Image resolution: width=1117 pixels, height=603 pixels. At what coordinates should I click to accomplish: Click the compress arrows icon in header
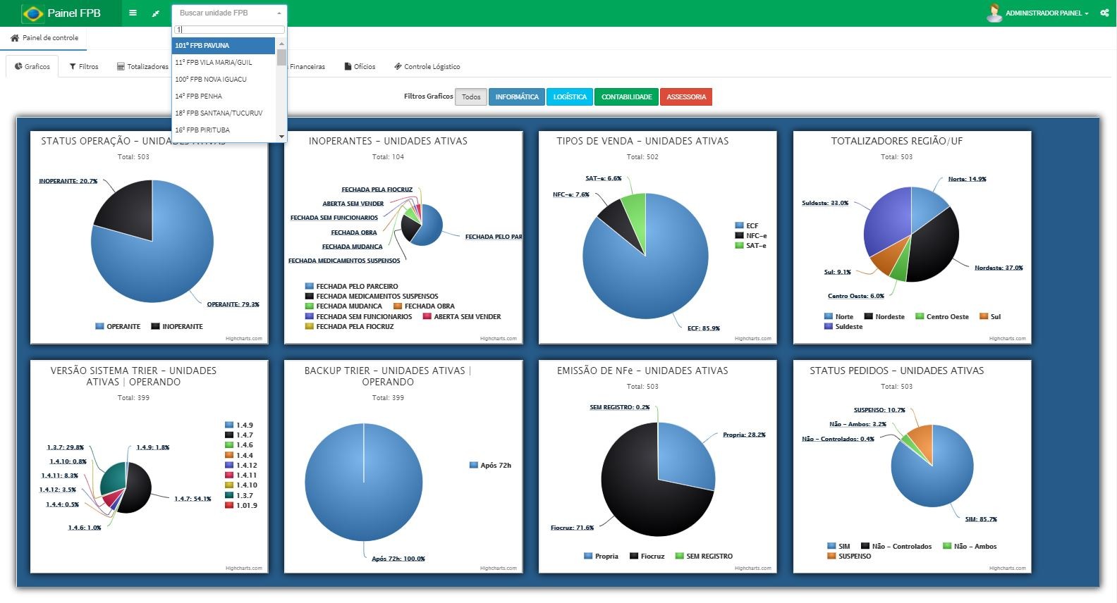pyautogui.click(x=156, y=13)
